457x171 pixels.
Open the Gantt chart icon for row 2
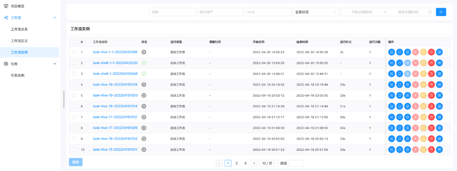[x=439, y=63]
